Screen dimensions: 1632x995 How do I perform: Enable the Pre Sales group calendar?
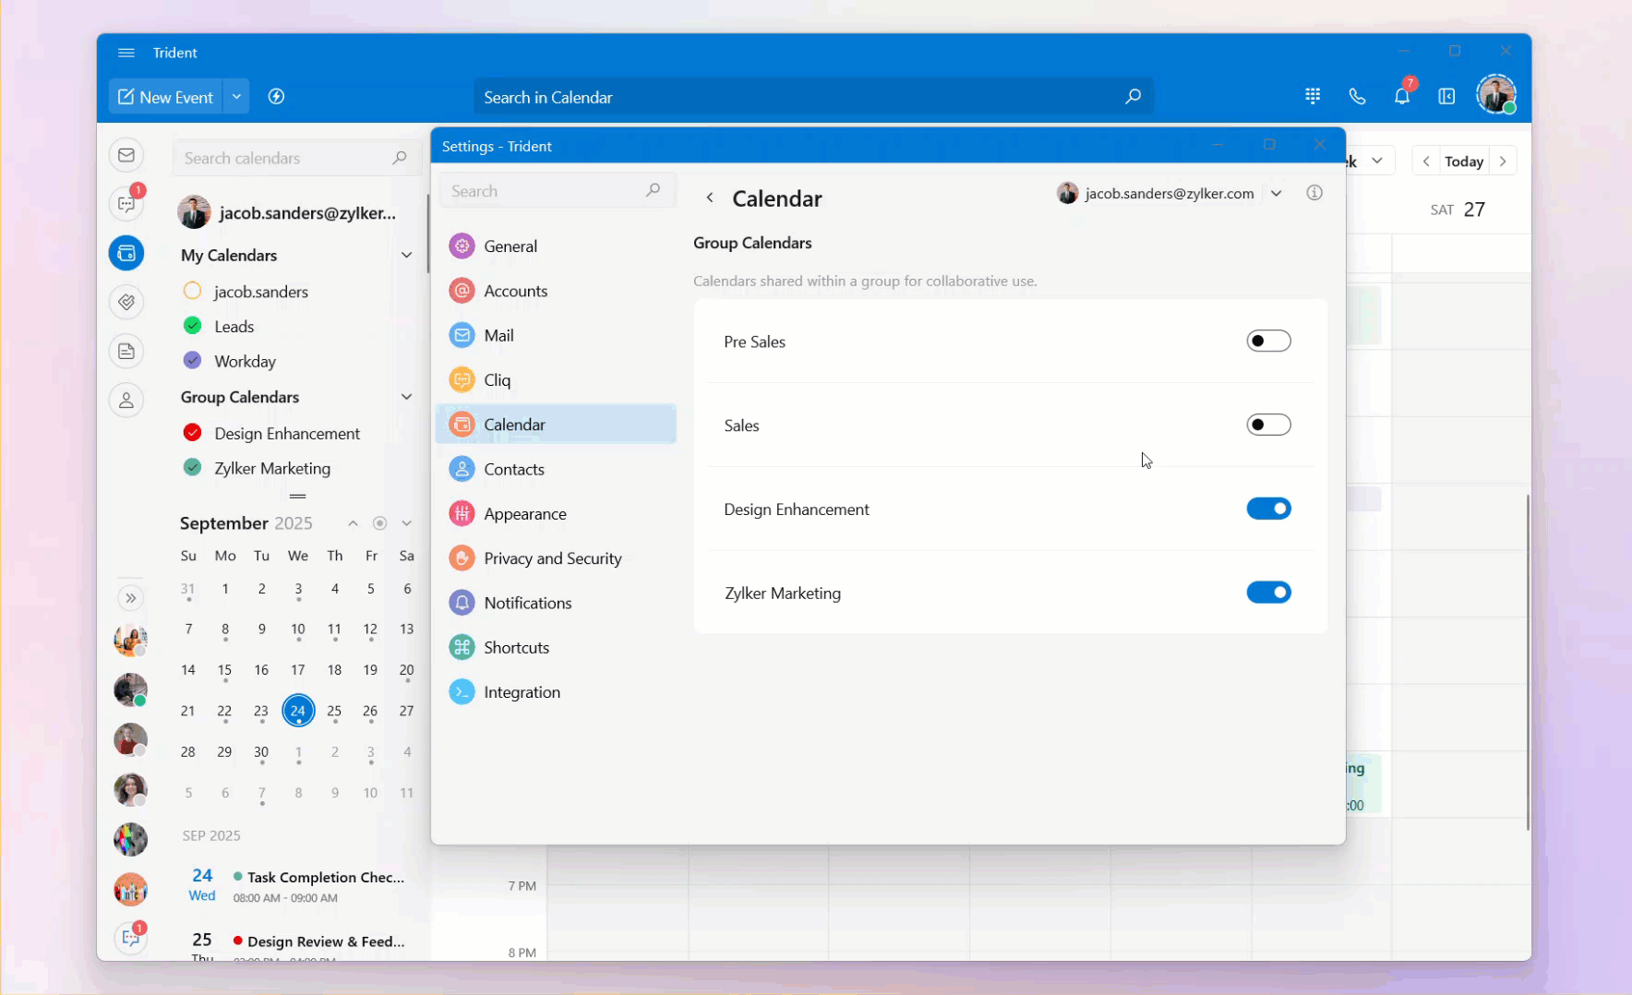[x=1268, y=342]
